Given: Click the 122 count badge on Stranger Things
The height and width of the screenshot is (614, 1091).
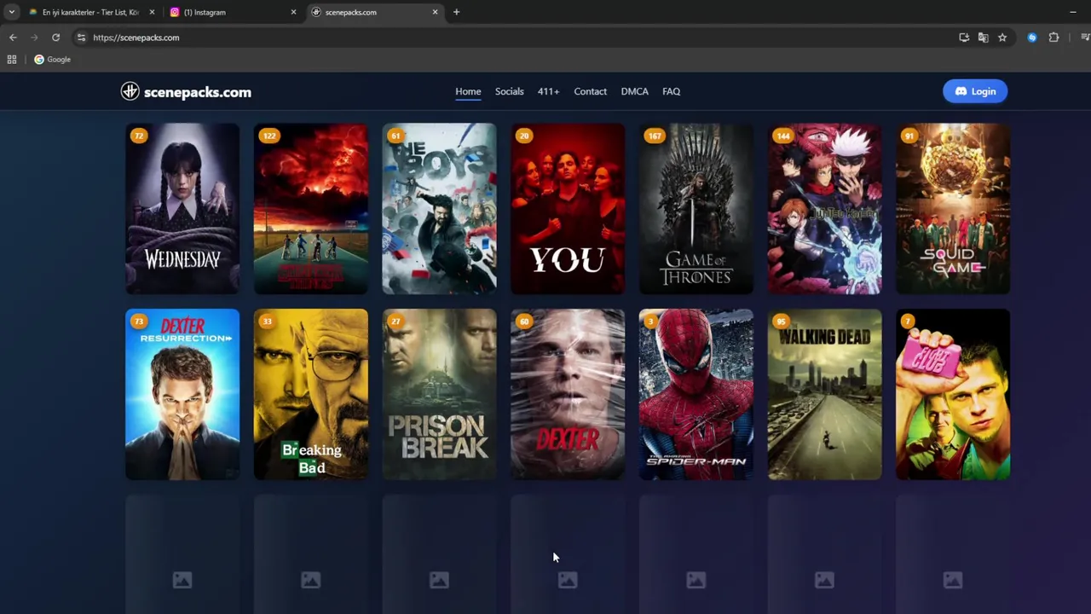Looking at the screenshot, I should pyautogui.click(x=269, y=136).
